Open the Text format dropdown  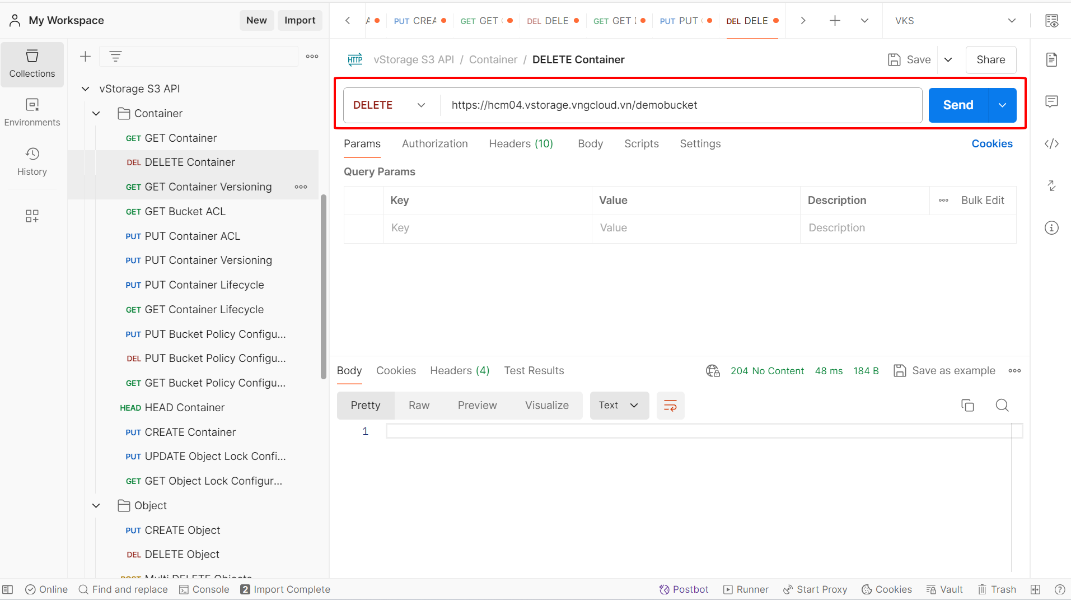pos(619,405)
